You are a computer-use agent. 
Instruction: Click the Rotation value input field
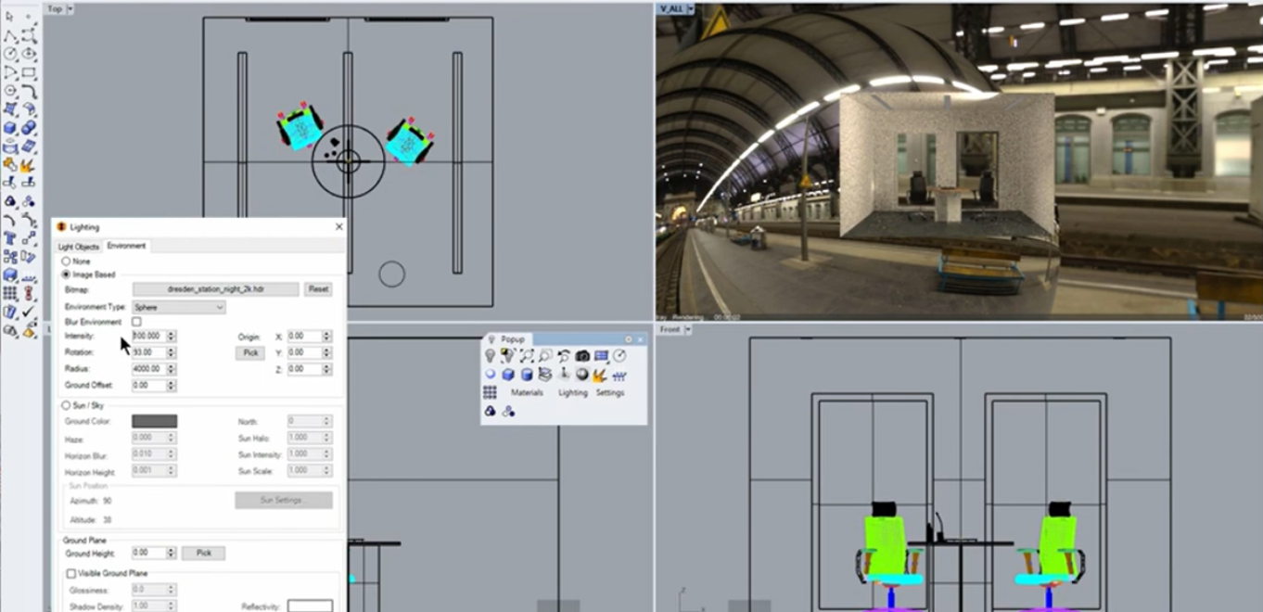click(x=148, y=352)
